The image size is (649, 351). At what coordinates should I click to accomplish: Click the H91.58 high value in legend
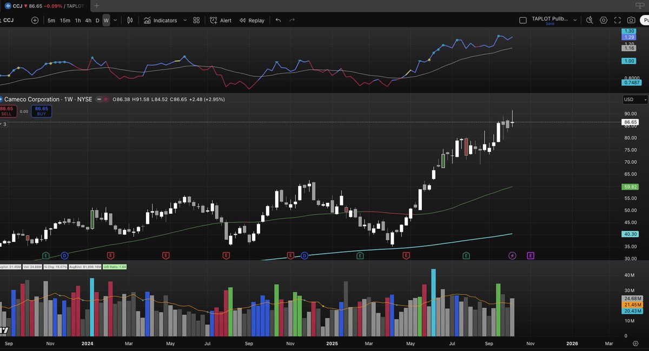click(141, 100)
